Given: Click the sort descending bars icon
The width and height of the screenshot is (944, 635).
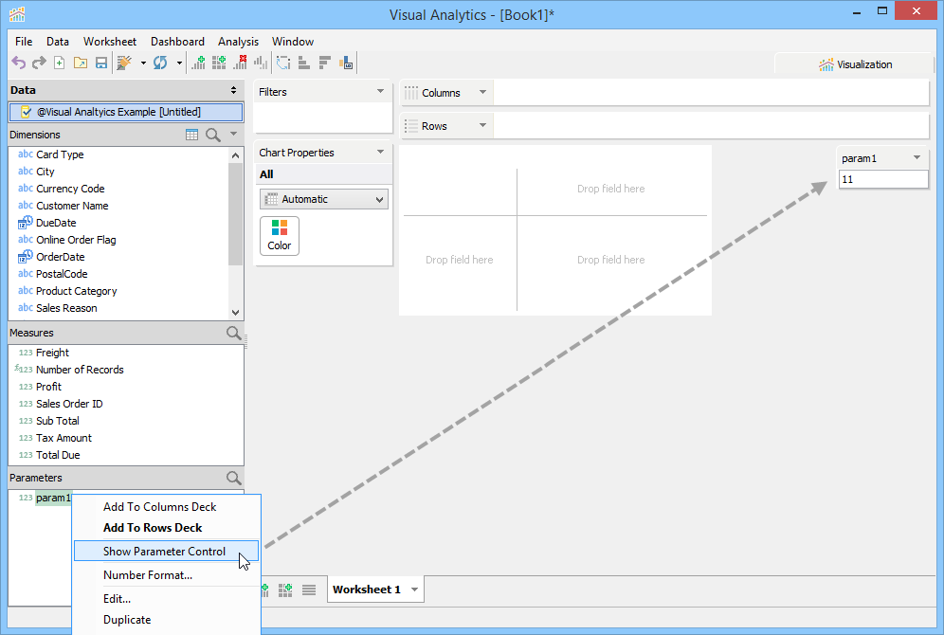Looking at the screenshot, I should point(325,63).
